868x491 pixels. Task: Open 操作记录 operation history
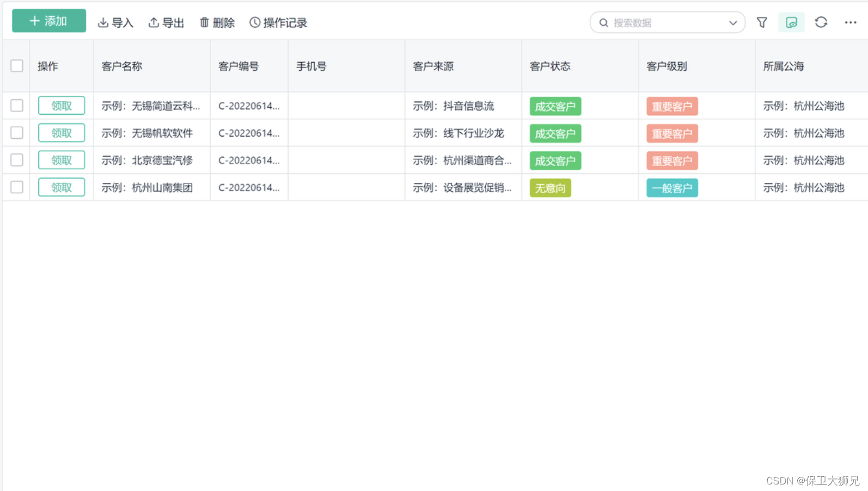(x=278, y=23)
